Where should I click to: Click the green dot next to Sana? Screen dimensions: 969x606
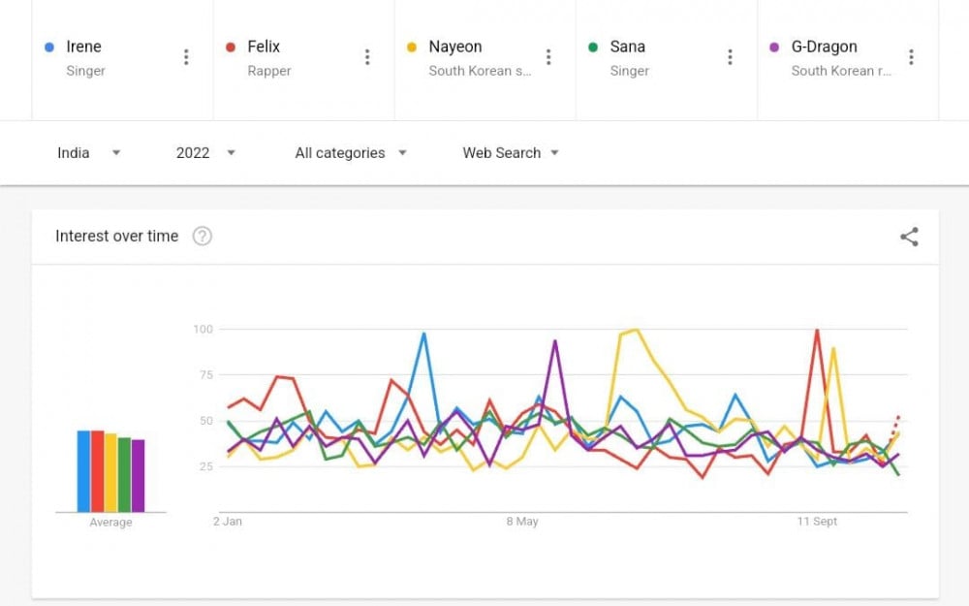click(x=593, y=48)
